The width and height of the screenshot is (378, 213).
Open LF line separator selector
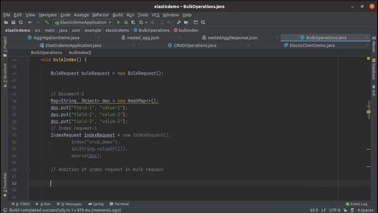pyautogui.click(x=324, y=210)
